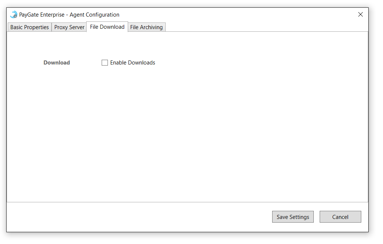Screen dimensions: 383x244
Task: Go to the File Archiving tab
Action: click(147, 27)
